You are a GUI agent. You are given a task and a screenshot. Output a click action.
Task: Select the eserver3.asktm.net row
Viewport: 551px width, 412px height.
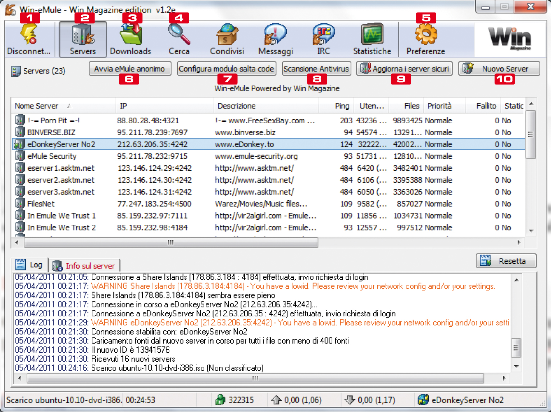268,192
